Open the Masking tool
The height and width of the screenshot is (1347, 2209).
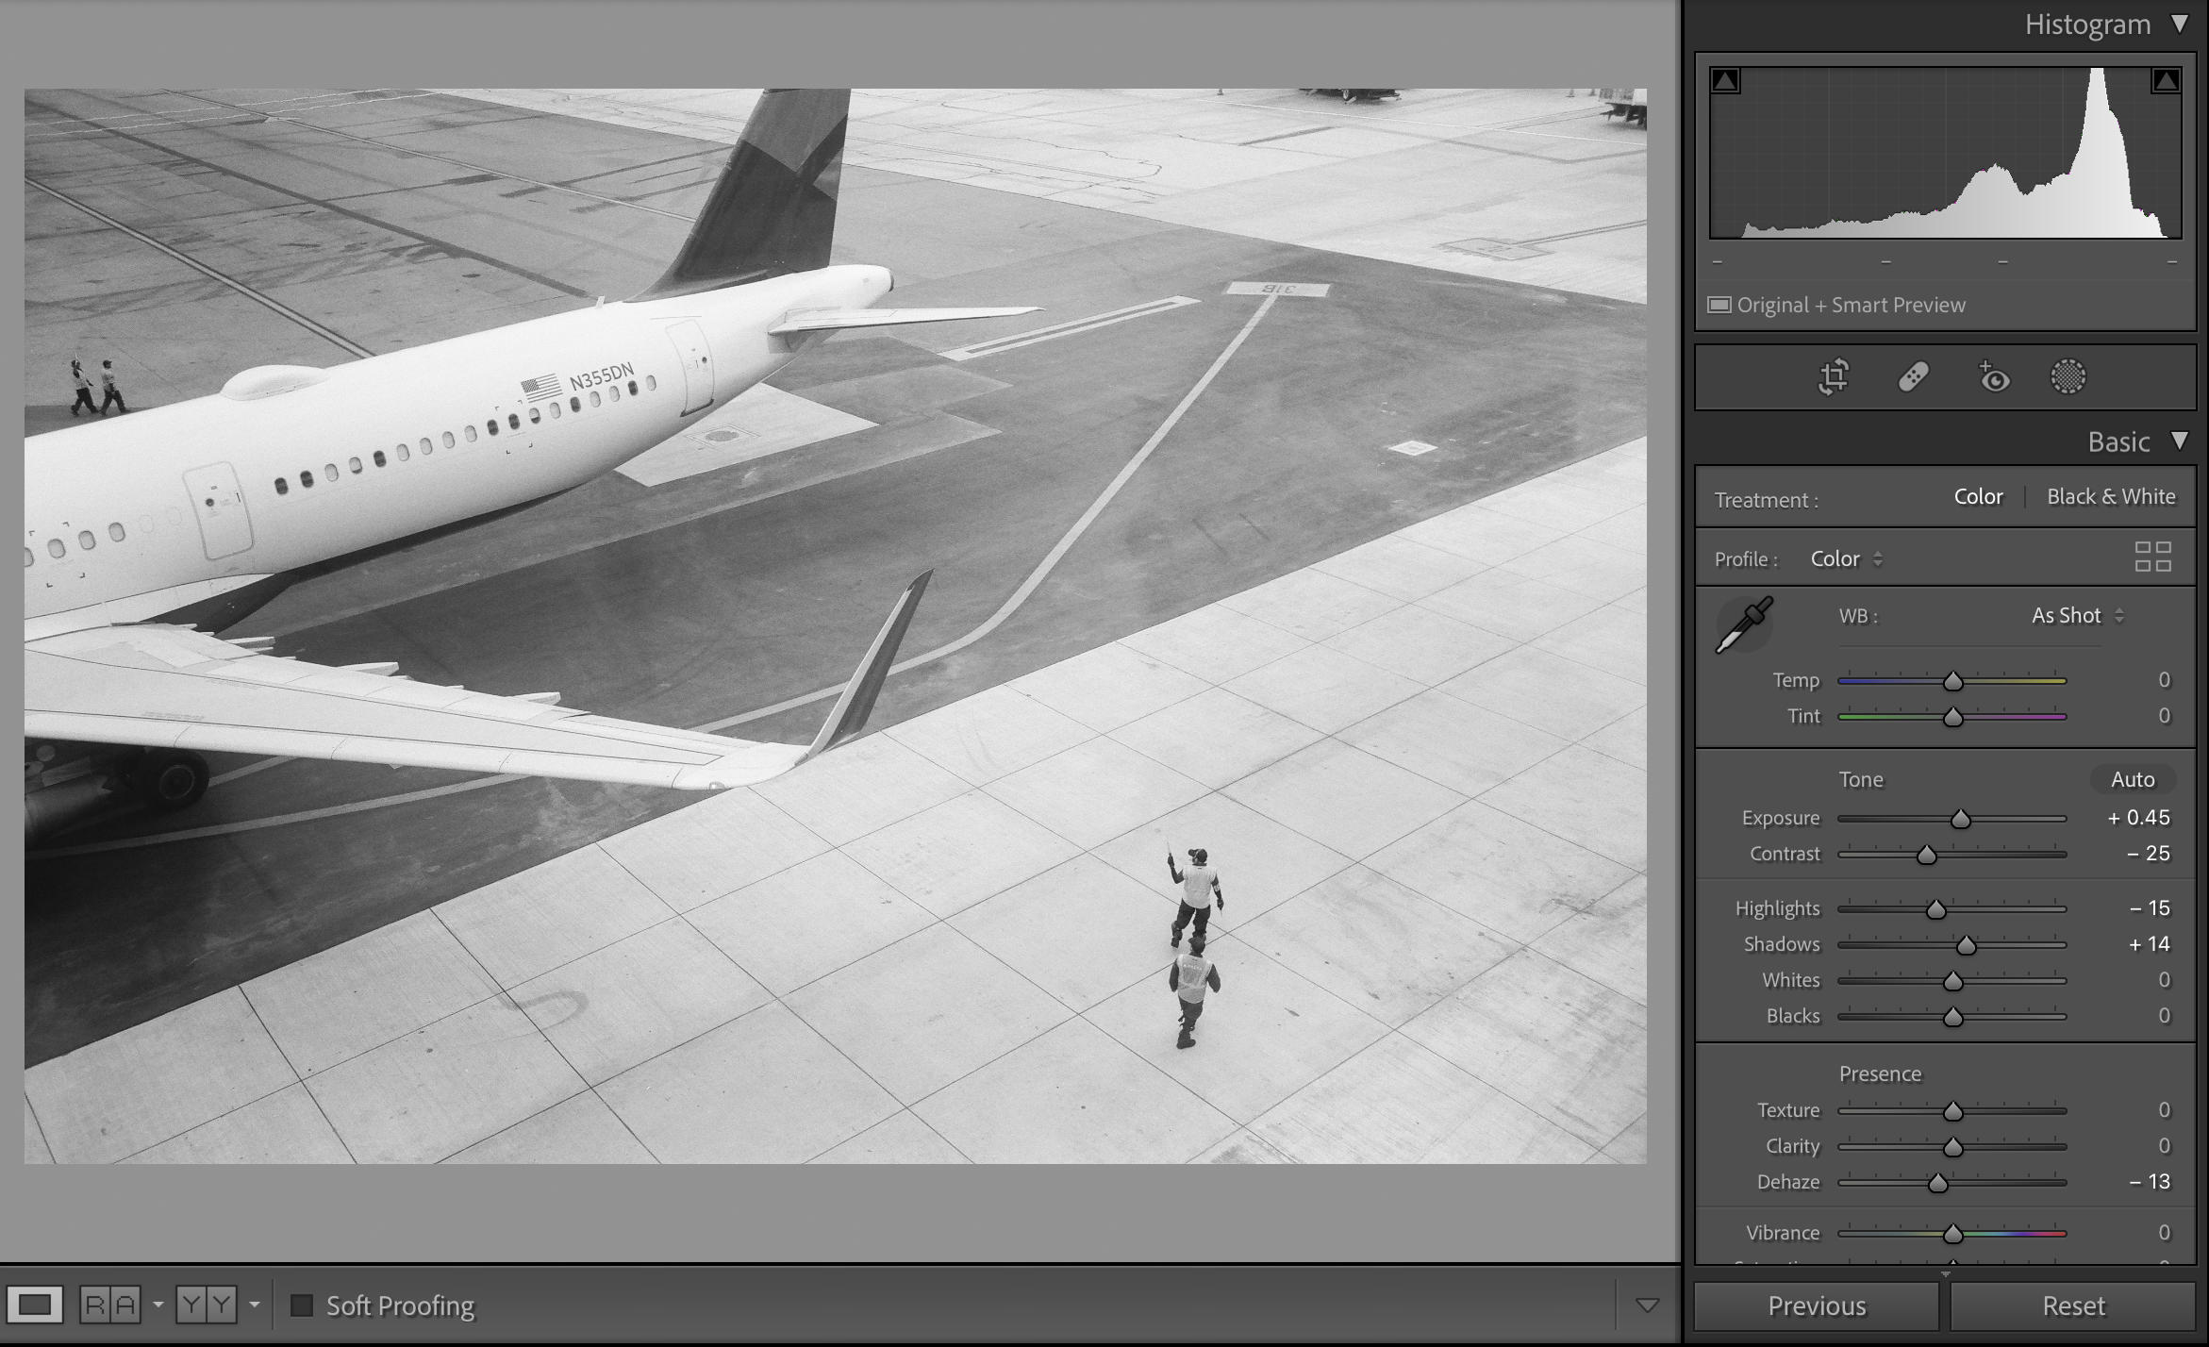point(2068,377)
